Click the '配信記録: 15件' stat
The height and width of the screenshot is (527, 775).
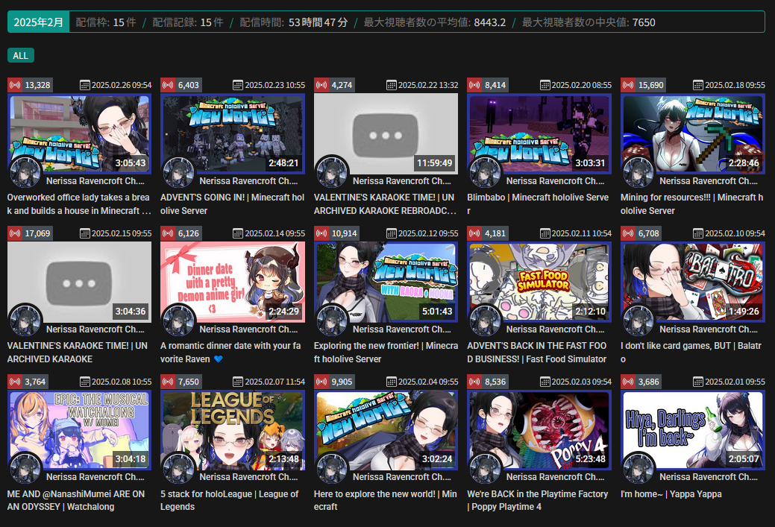click(x=188, y=22)
